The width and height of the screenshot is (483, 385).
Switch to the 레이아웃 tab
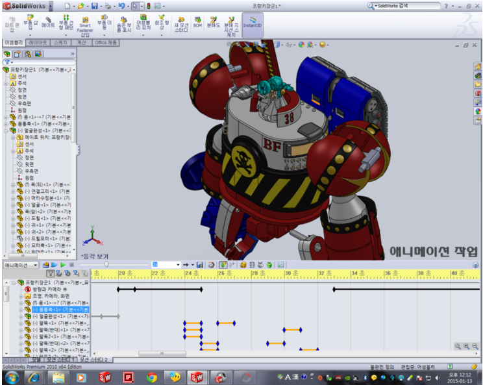[38, 42]
